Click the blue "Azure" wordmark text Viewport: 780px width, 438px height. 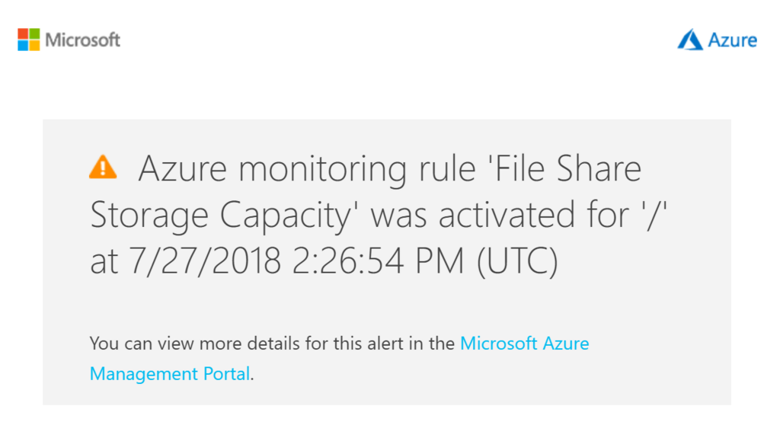(732, 40)
